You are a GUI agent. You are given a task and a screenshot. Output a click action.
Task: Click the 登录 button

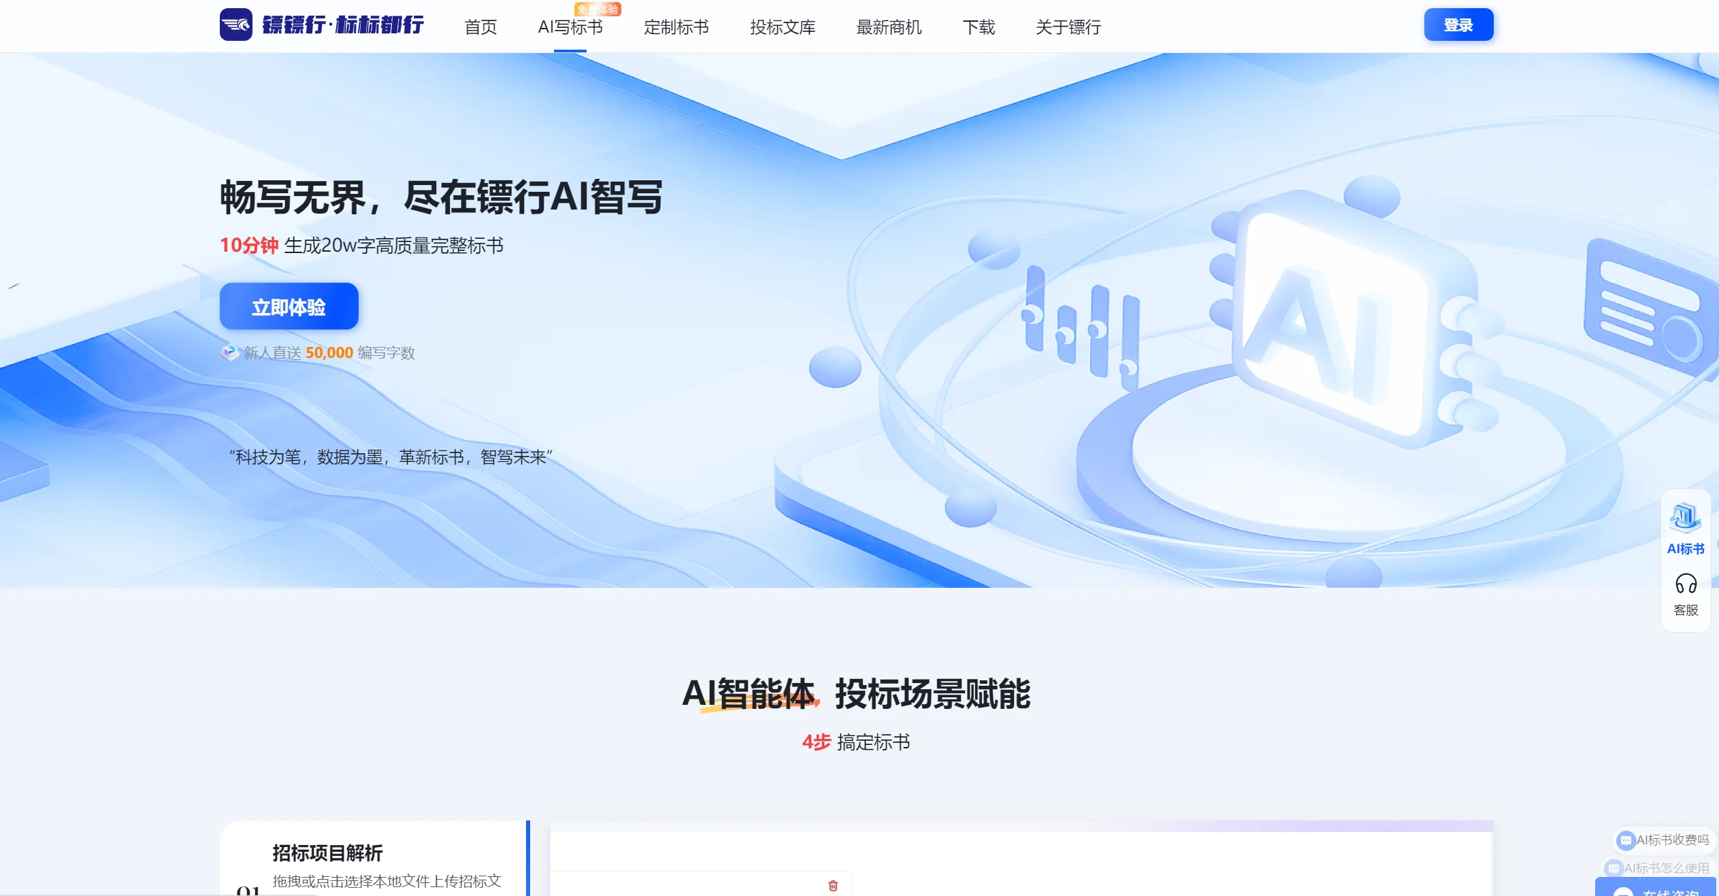click(x=1460, y=24)
